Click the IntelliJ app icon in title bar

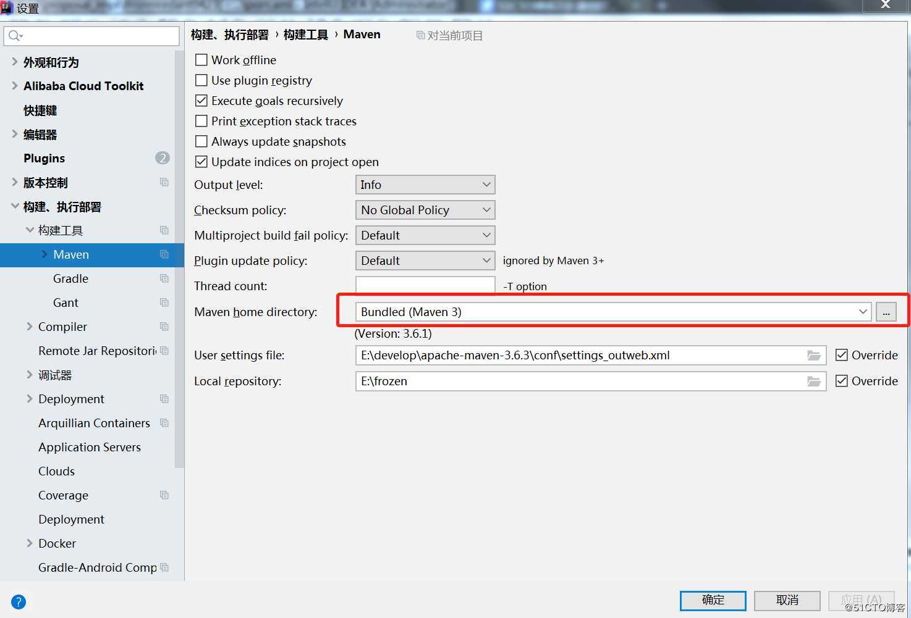click(x=7, y=7)
